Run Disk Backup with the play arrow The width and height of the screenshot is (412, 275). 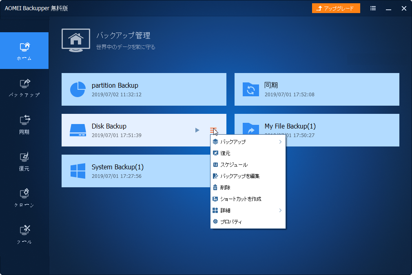197,130
